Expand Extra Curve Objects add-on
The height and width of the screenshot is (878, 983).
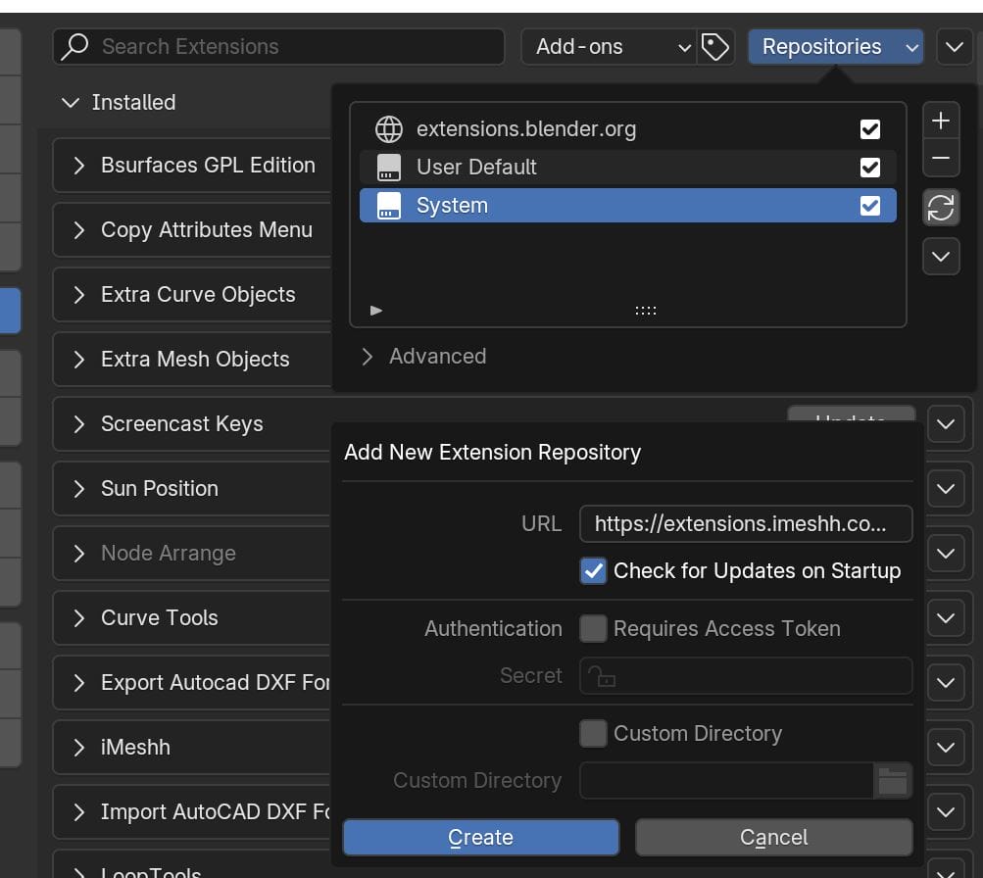click(79, 295)
